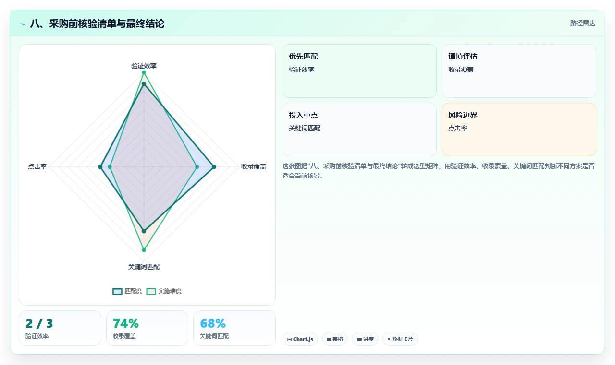615x365 pixels.
Task: Select the 进度 tag
Action: click(x=365, y=339)
